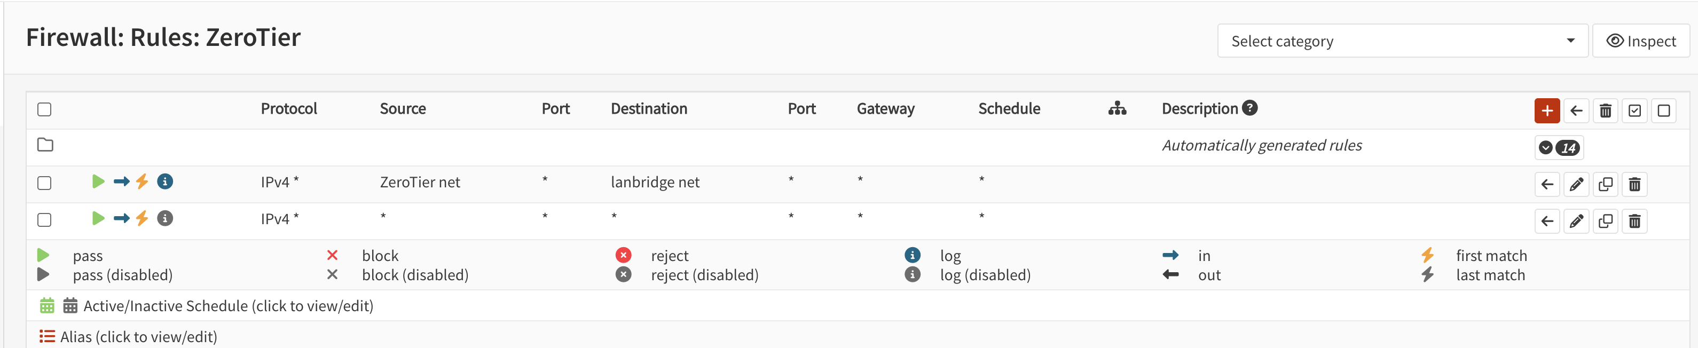Tick the select-all rules checkbox in header
Screen dimensions: 1698x348
coord(44,109)
